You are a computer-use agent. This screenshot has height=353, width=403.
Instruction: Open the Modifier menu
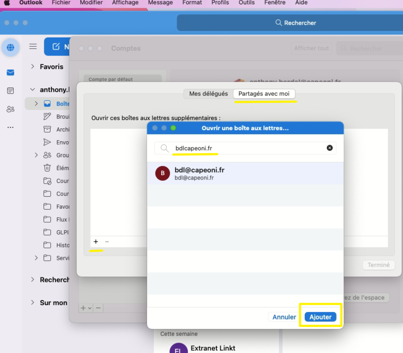(x=91, y=3)
